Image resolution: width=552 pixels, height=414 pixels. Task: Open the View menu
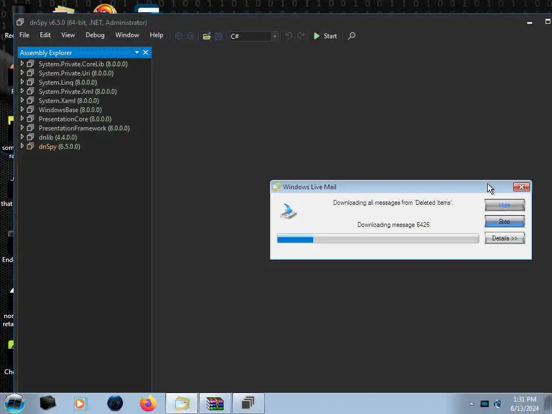pos(68,35)
